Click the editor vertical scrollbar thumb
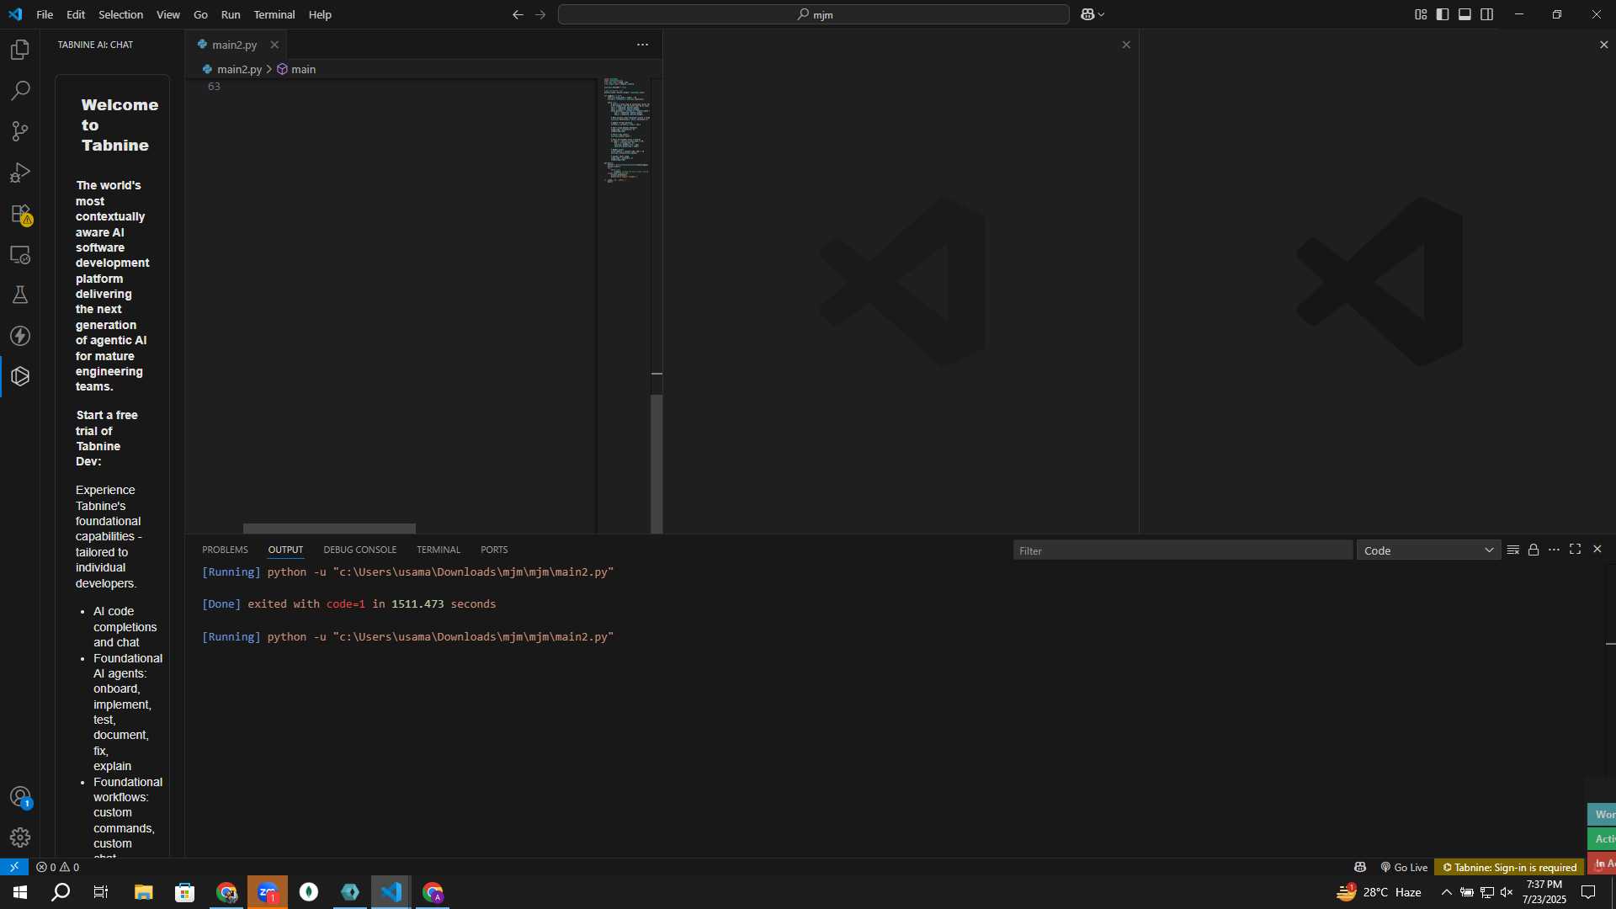Viewport: 1616px width, 909px height. coord(656,463)
